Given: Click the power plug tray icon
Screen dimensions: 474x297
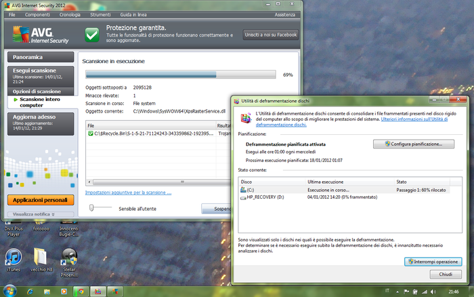Looking at the screenshot, I should point(415,292).
